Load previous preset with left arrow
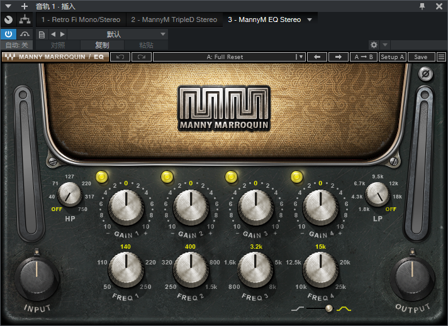The height and width of the screenshot is (326, 448). pyautogui.click(x=317, y=57)
